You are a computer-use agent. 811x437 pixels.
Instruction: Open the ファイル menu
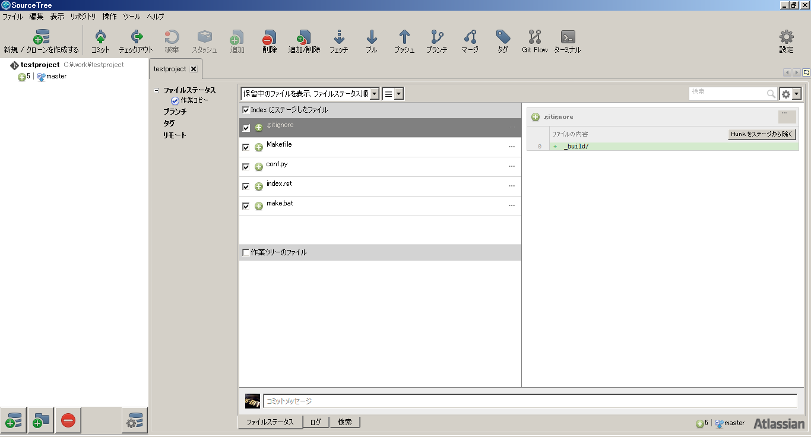pos(12,17)
